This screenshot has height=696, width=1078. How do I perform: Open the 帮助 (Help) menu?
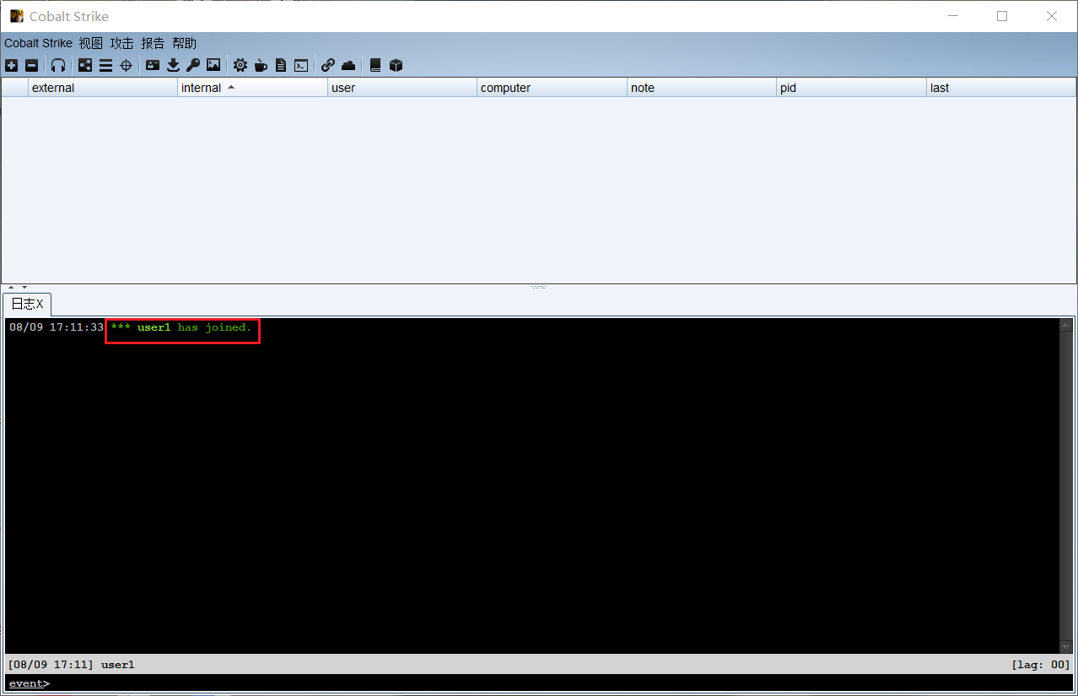[185, 43]
